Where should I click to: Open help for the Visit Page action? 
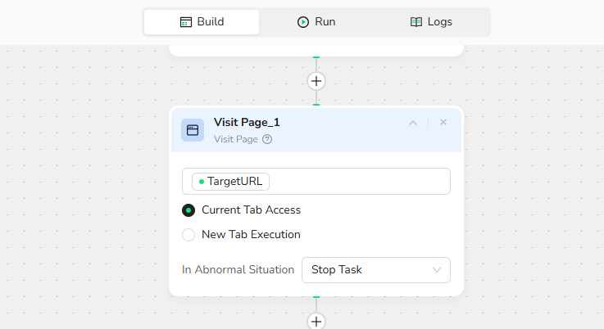point(267,139)
